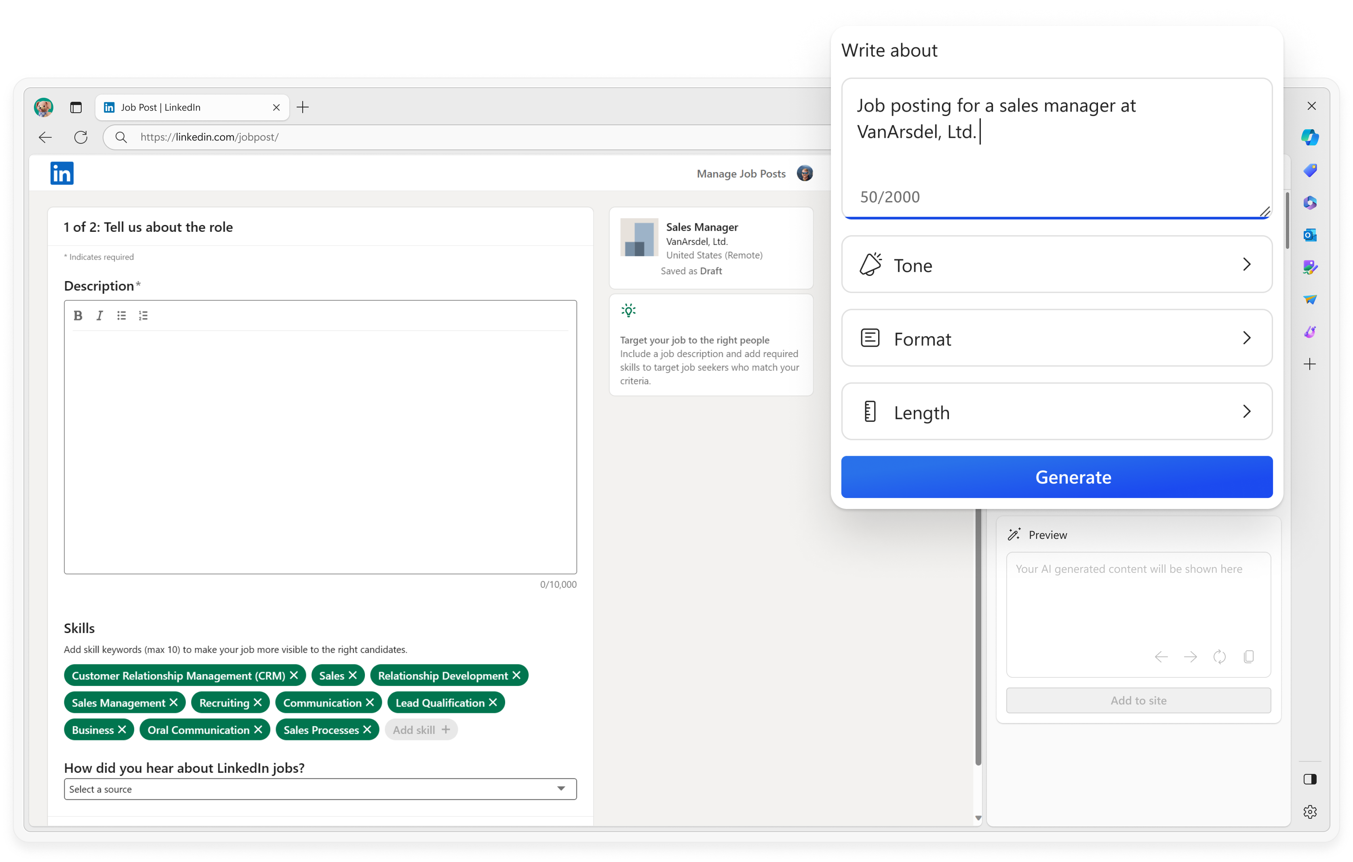Expand the Length options
1353x862 pixels.
(x=1056, y=412)
